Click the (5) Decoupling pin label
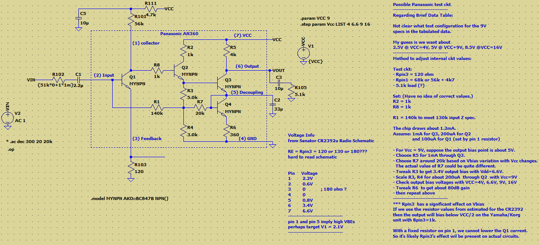Screen dimensions: 539x245 point(247,92)
